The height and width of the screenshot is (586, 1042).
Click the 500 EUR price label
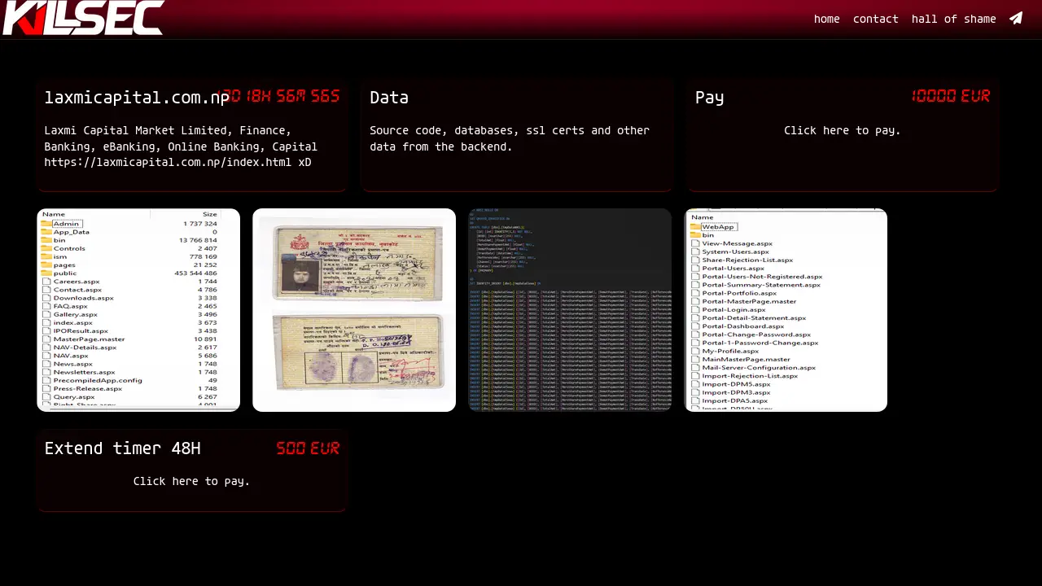click(x=307, y=448)
